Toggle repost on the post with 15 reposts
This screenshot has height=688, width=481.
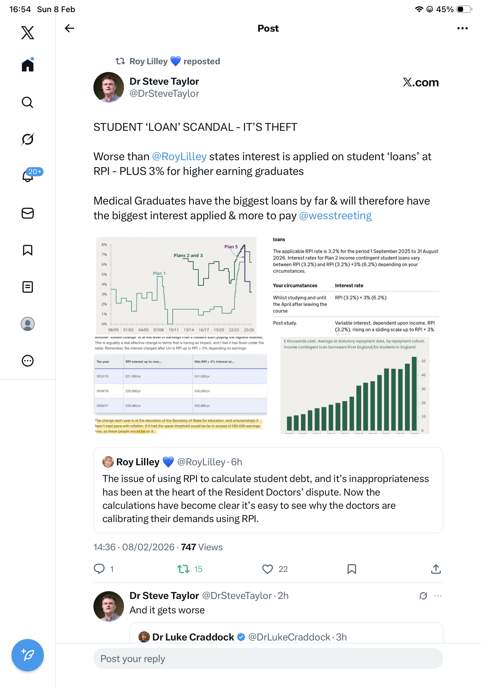pos(183,569)
